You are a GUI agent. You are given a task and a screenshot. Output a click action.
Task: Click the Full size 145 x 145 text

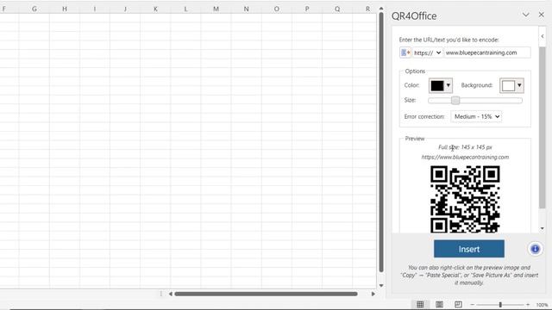pos(465,147)
